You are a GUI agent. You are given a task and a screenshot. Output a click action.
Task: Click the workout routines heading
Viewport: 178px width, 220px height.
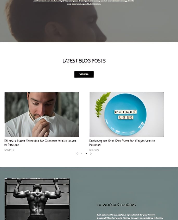pos(117,205)
